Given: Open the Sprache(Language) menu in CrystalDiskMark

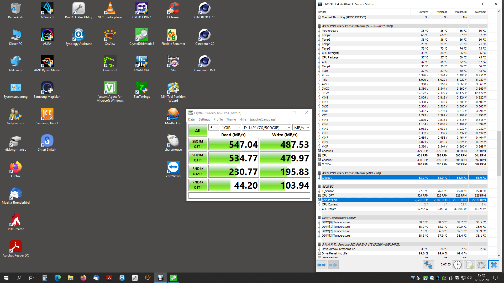Looking at the screenshot, I should click(x=263, y=119).
